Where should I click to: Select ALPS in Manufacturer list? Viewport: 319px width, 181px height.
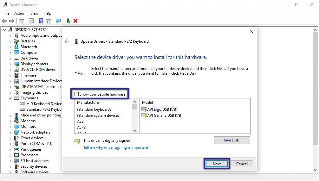point(81,128)
